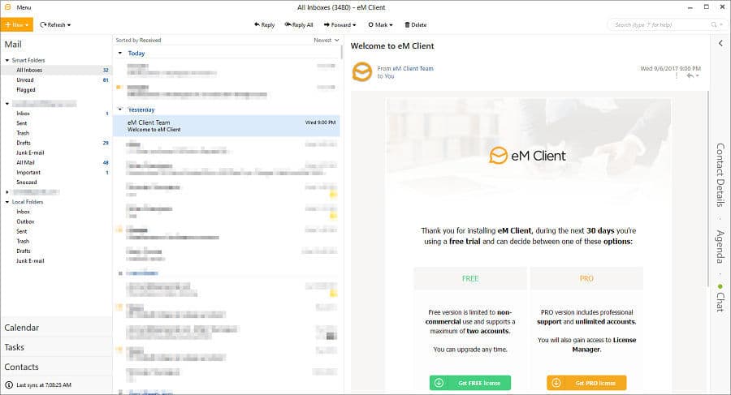Open the Important folder
The height and width of the screenshot is (395, 731).
[56, 172]
